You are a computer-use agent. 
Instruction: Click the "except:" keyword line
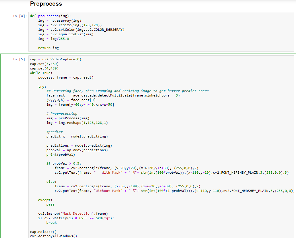click(x=45, y=200)
